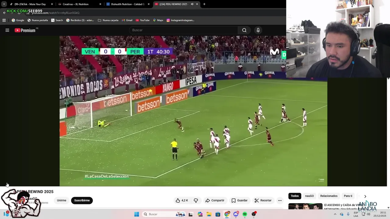Open Microsoft Store from taskbar
This screenshot has width=390, height=219.
coord(218,214)
